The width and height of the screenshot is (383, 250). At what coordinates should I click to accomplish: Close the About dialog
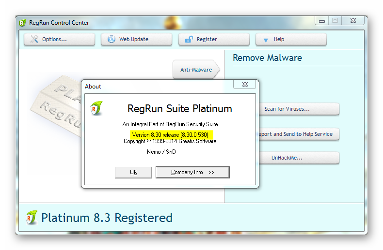[x=245, y=84]
